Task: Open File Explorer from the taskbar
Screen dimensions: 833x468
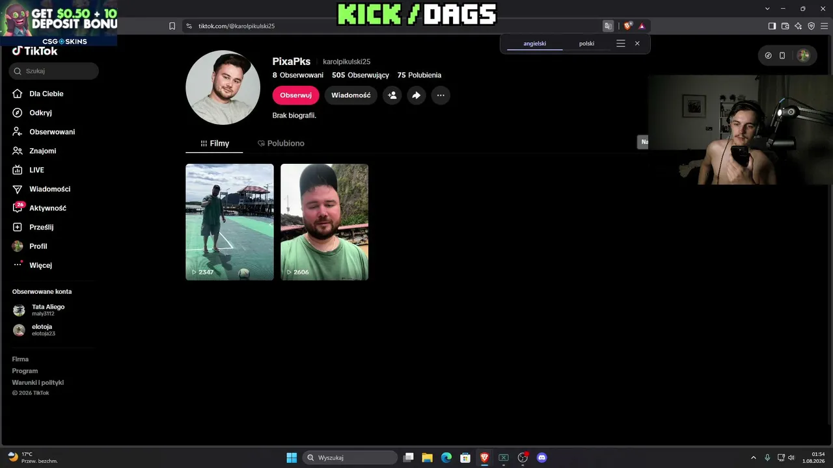Action: click(x=427, y=458)
